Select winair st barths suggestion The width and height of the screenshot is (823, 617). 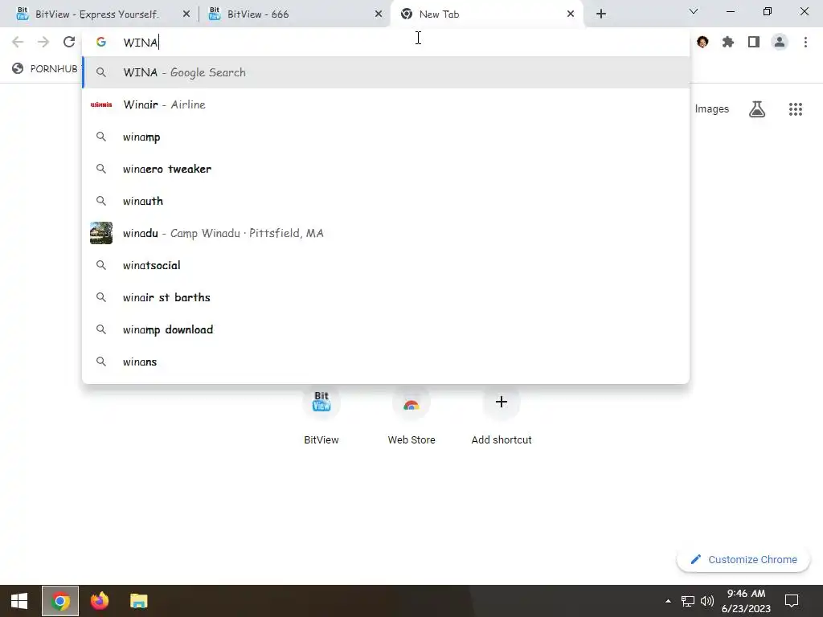[x=386, y=297]
